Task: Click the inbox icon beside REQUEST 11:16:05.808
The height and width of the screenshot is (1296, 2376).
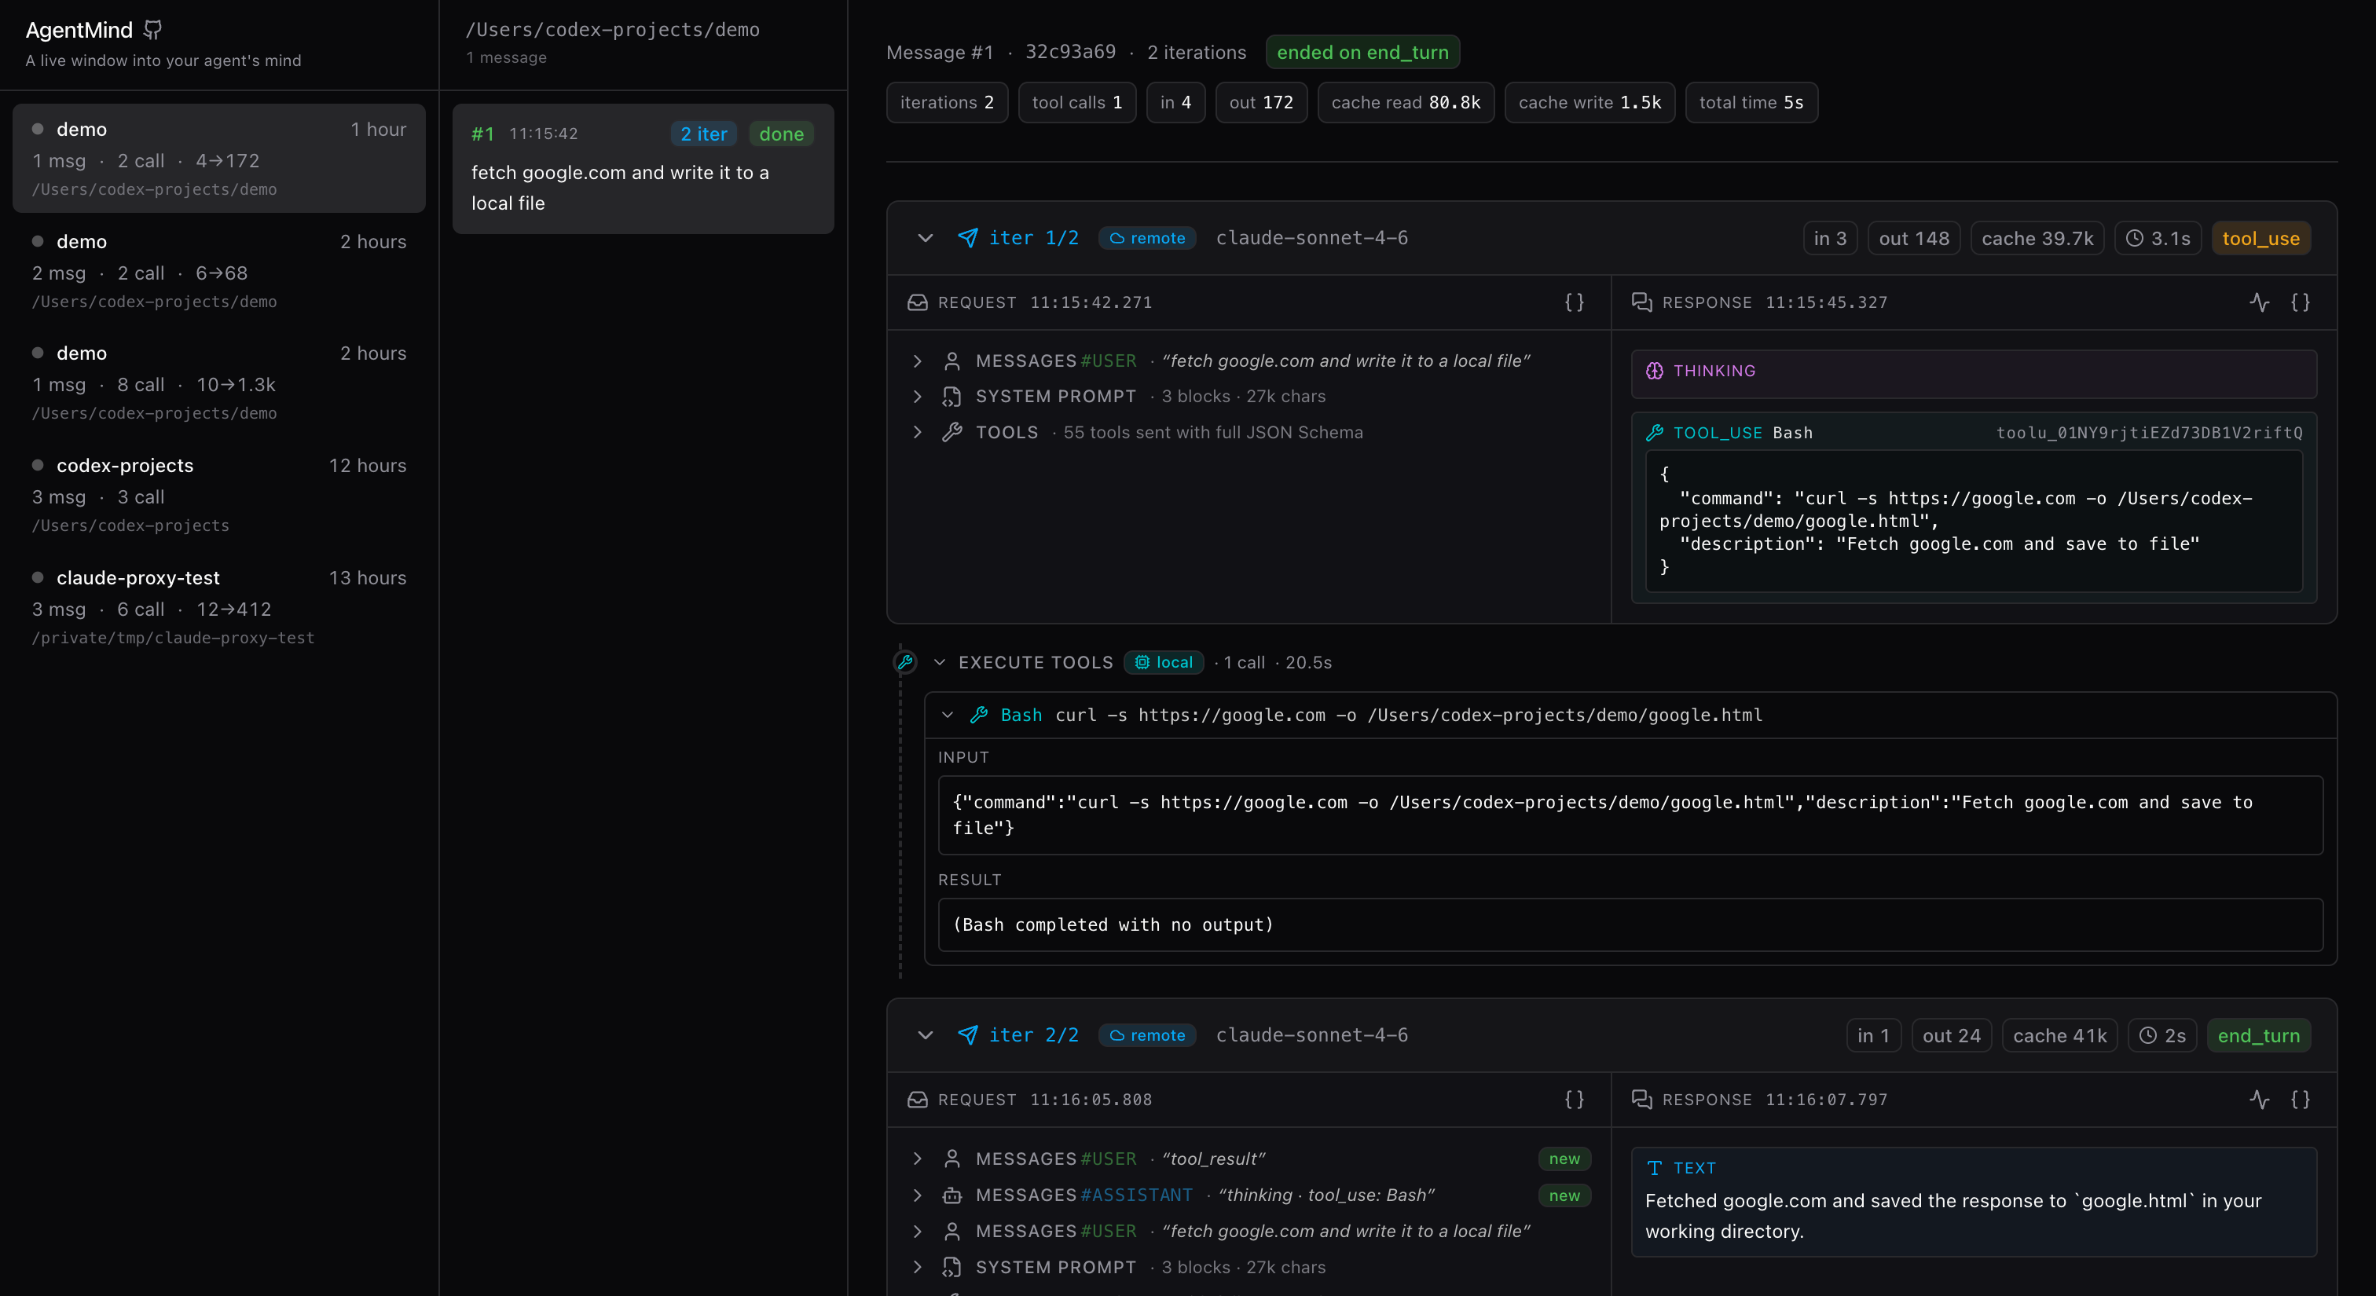Action: (917, 1100)
